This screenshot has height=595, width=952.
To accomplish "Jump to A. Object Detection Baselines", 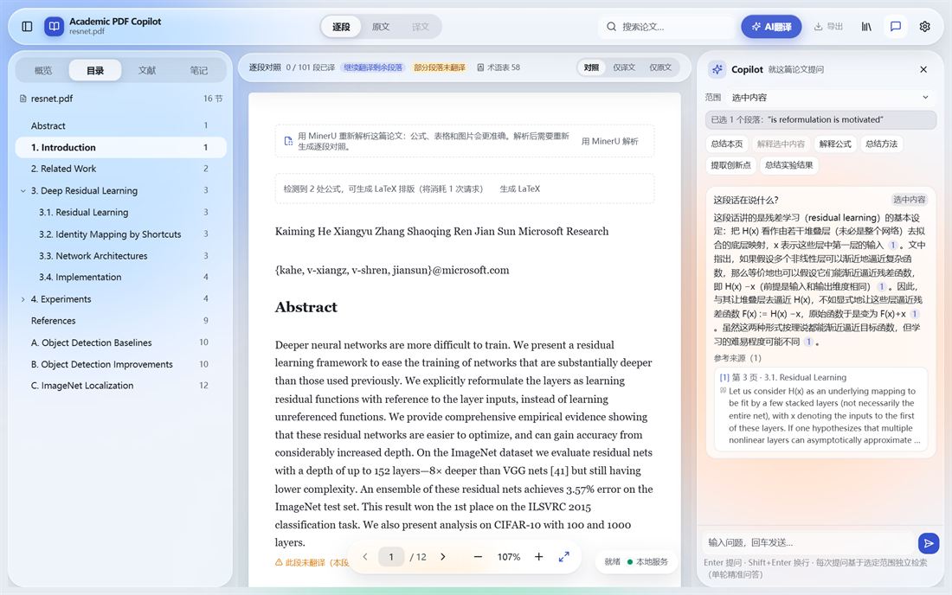I will point(121,342).
